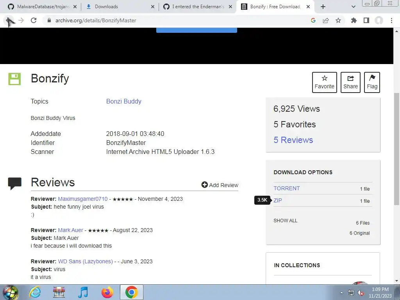Click the IN COLLECTIONS heading

(x=297, y=265)
